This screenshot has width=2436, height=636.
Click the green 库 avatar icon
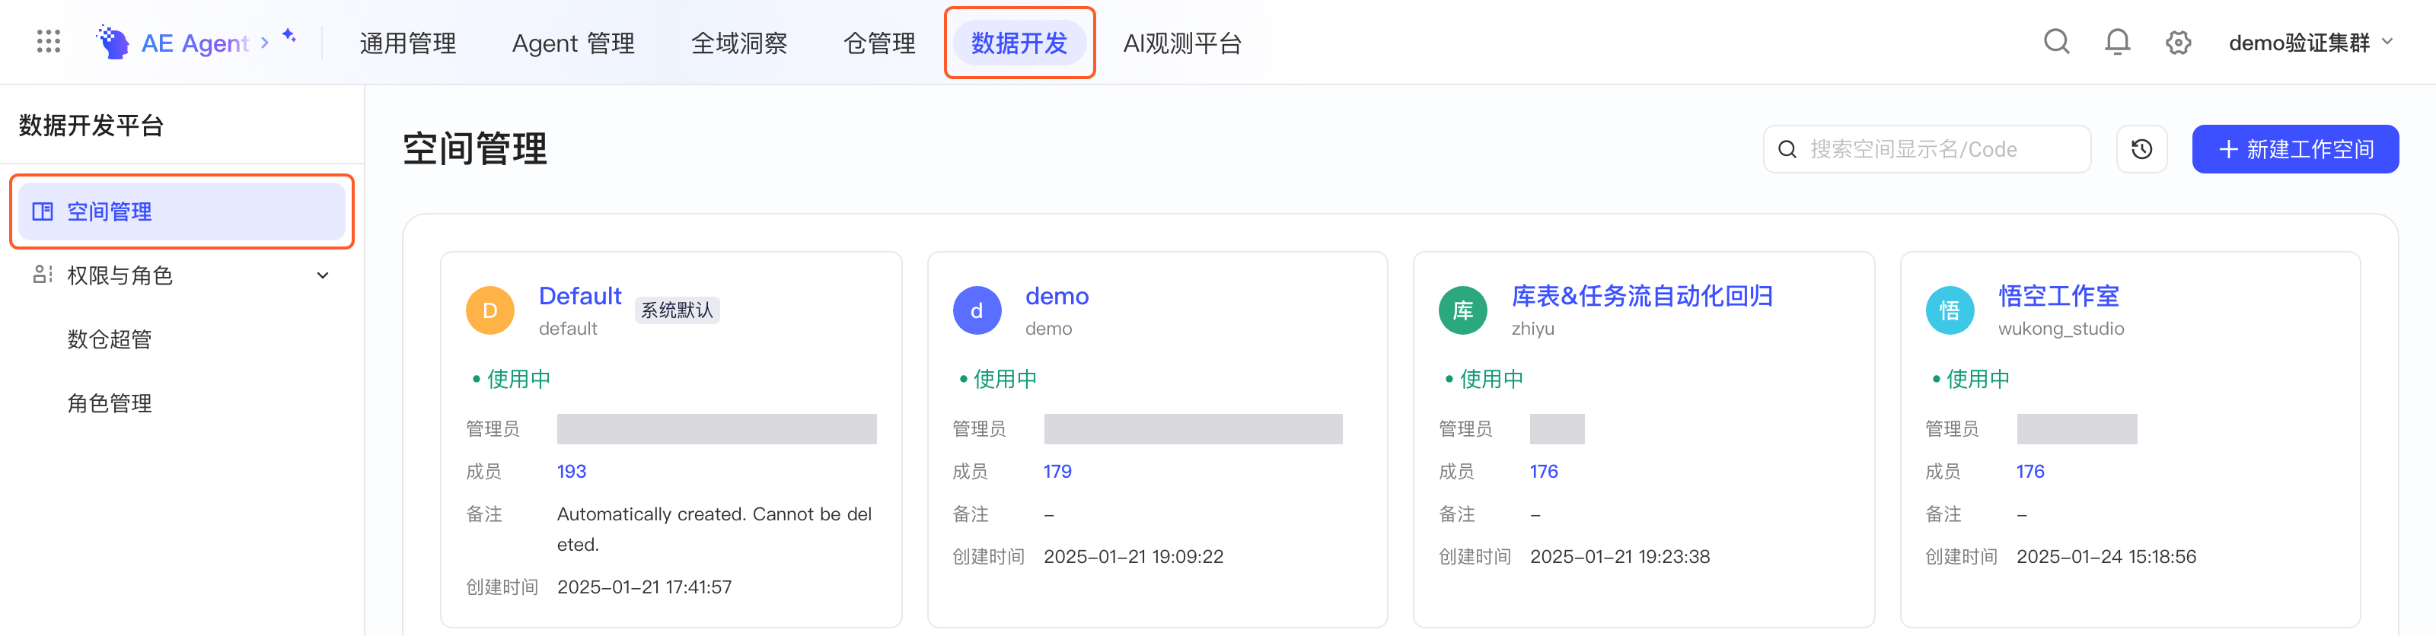tap(1463, 310)
